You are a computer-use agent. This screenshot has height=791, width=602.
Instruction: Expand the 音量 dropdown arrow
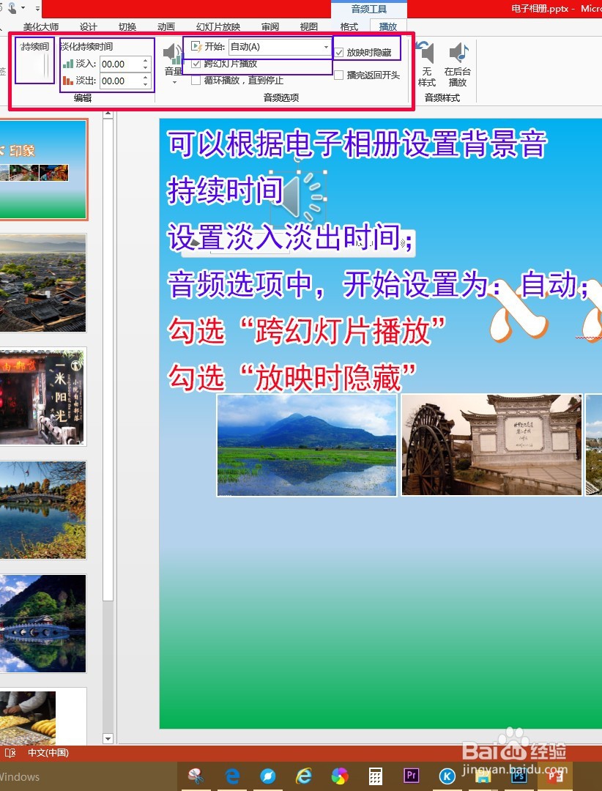point(174,82)
